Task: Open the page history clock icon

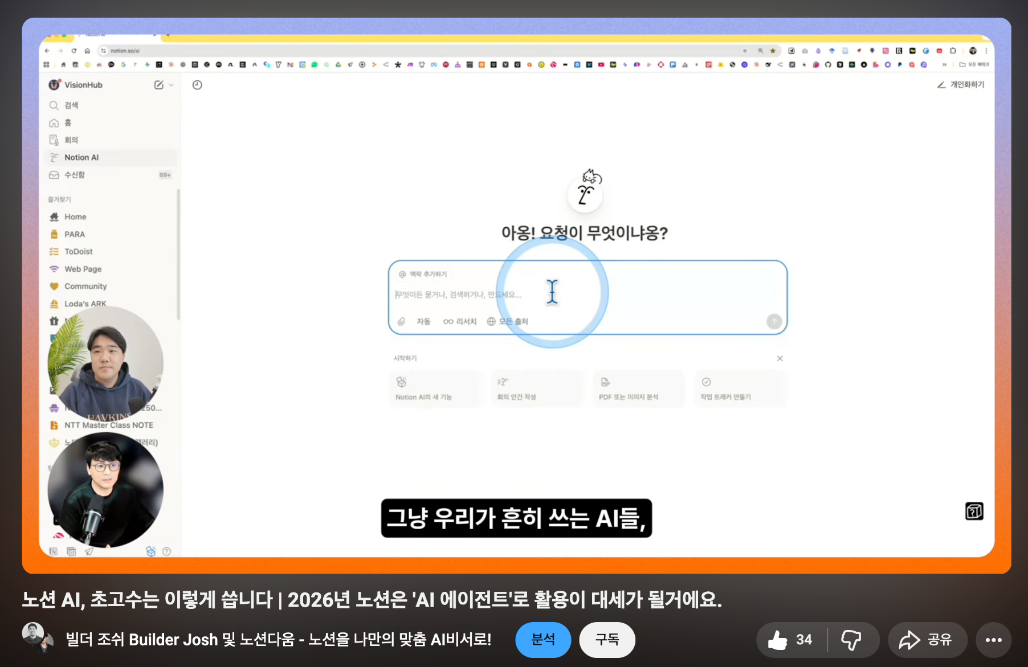Action: coord(196,84)
